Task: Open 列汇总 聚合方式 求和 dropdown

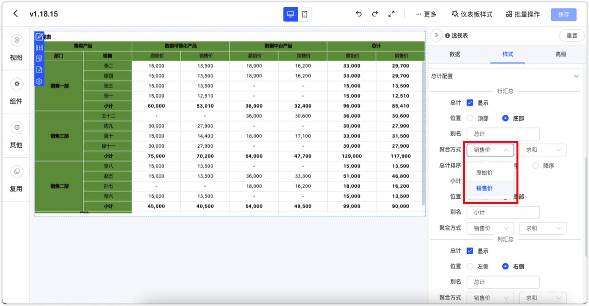Action: (543, 298)
